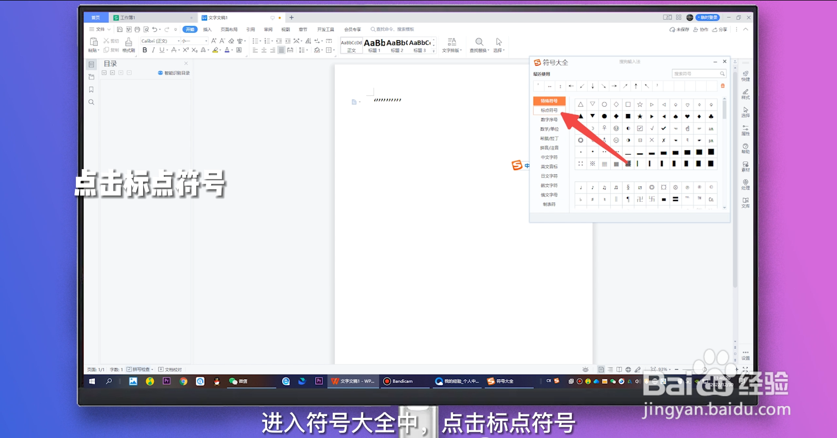The height and width of the screenshot is (438, 837).
Task: Open the bookmark icon in left sidebar
Action: coord(91,90)
